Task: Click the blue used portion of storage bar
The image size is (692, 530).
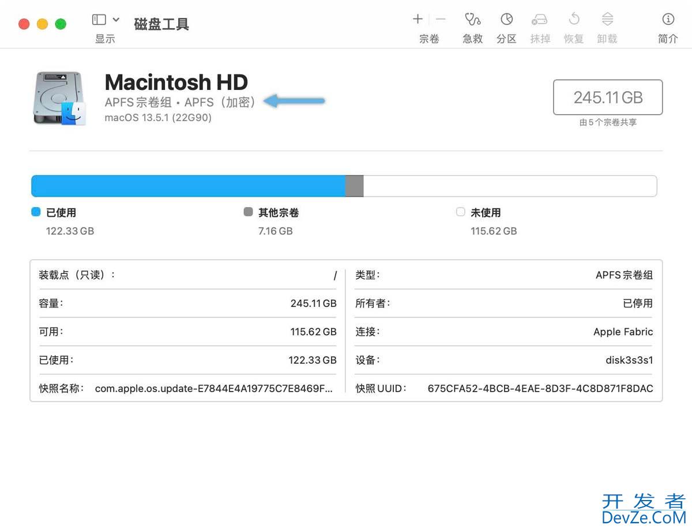Action: click(x=188, y=186)
